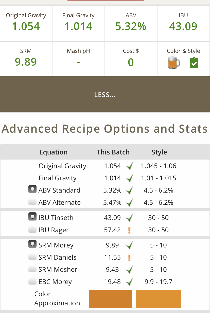The width and height of the screenshot is (210, 313).
Task: Click the darker left color approximation swatch
Action: (x=110, y=299)
